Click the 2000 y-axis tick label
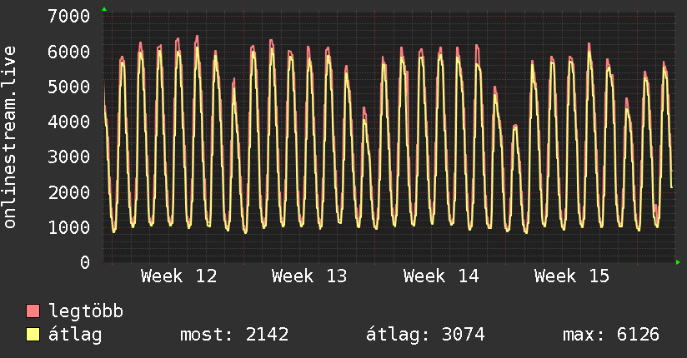Viewport: 687px width, 358px height. click(x=69, y=192)
